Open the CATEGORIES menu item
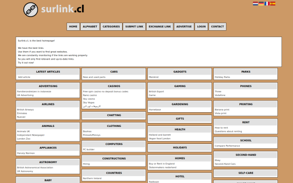Viewport: 293px width, 183px height. 111,26
